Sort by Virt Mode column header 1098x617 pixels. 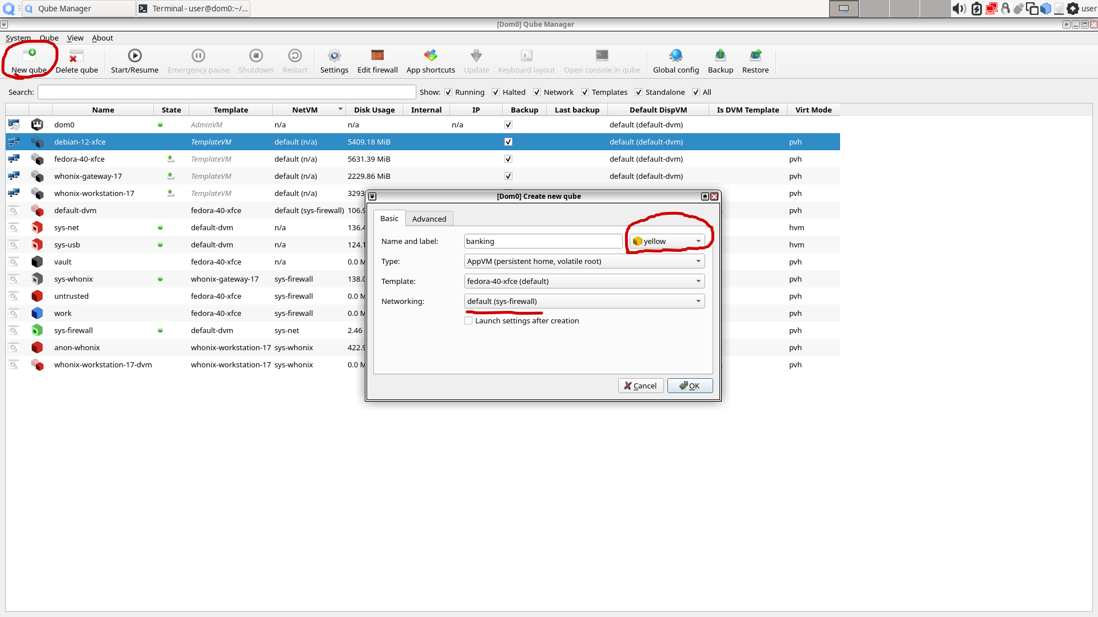tap(813, 110)
